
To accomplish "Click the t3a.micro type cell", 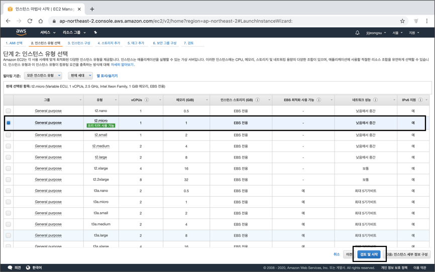I will [101, 202].
